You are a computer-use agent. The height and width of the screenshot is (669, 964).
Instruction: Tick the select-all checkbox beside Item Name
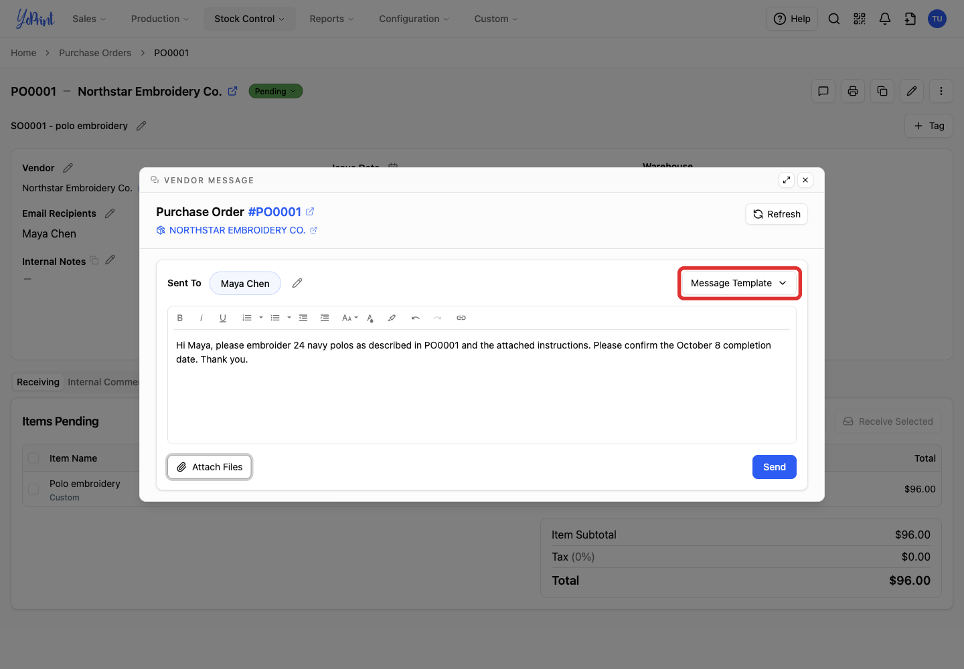click(33, 458)
